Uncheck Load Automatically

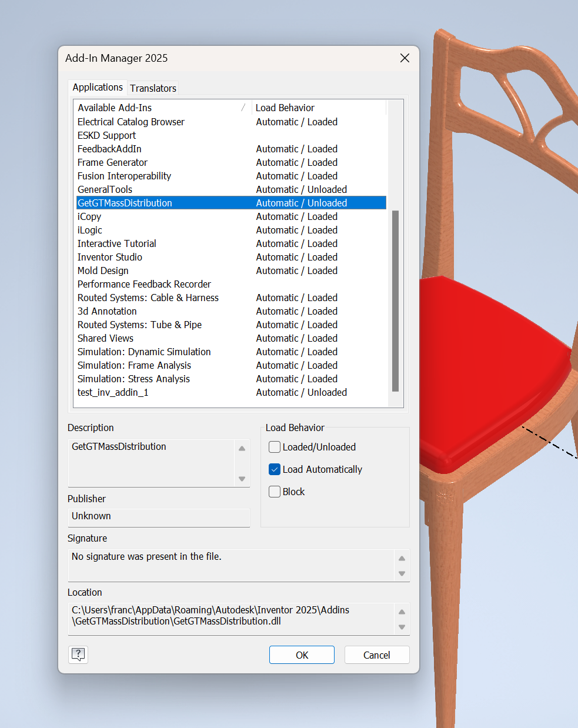(274, 469)
